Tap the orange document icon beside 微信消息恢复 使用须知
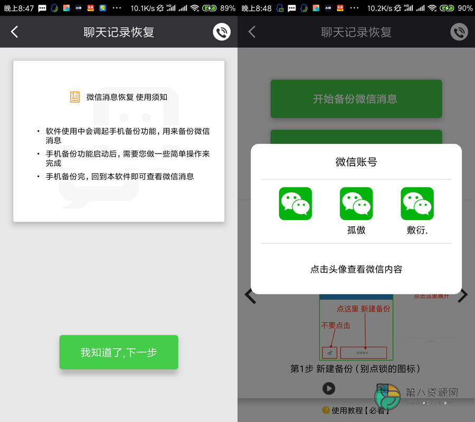The image size is (475, 422). [75, 97]
